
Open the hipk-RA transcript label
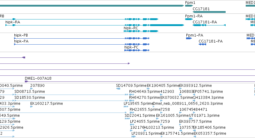(x=13, y=22)
